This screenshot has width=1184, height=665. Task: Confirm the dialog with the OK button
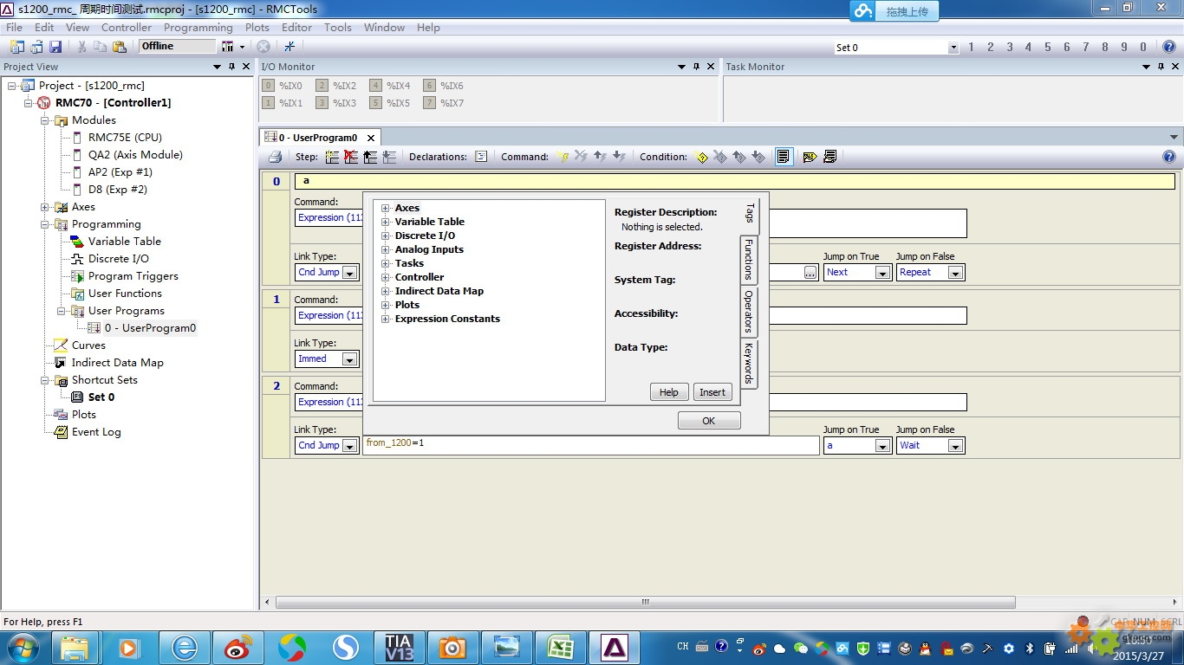pos(709,421)
